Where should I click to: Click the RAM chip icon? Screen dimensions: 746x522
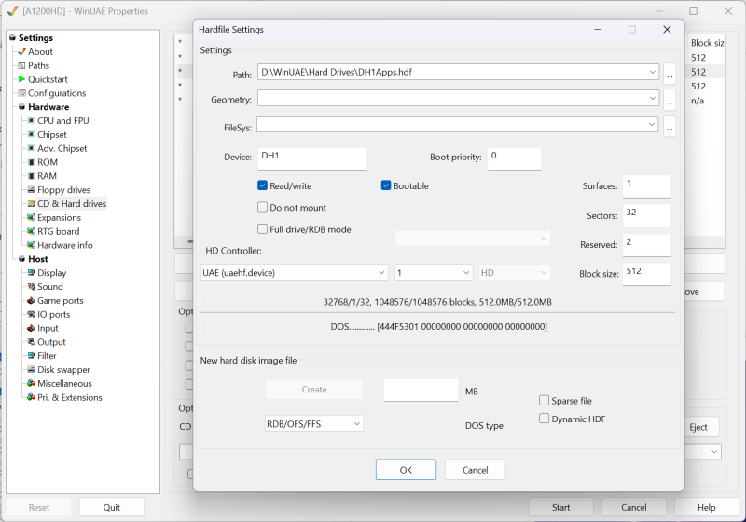click(x=31, y=176)
